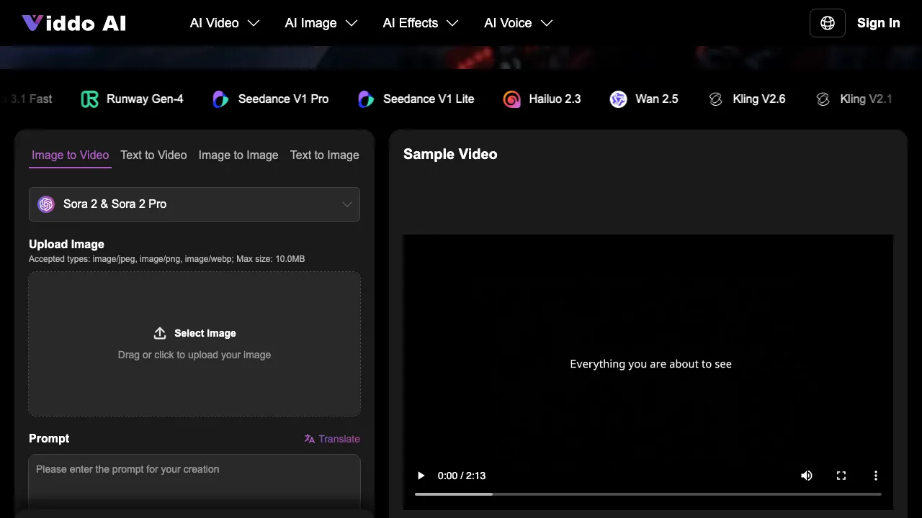
Task: Select the Seedance V1 Pro model icon
Action: coord(220,99)
